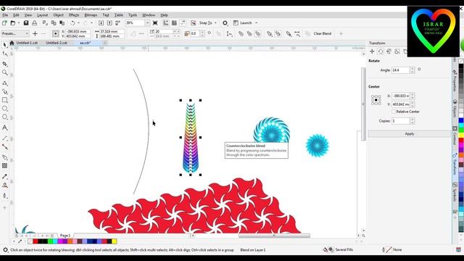This screenshot has height=261, width=464.
Task: Select the Polygon tool
Action: coord(5,117)
